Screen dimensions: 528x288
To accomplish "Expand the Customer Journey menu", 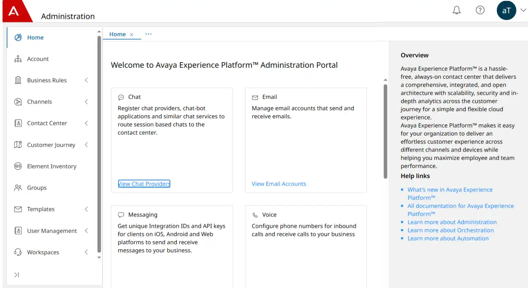I will pyautogui.click(x=86, y=144).
